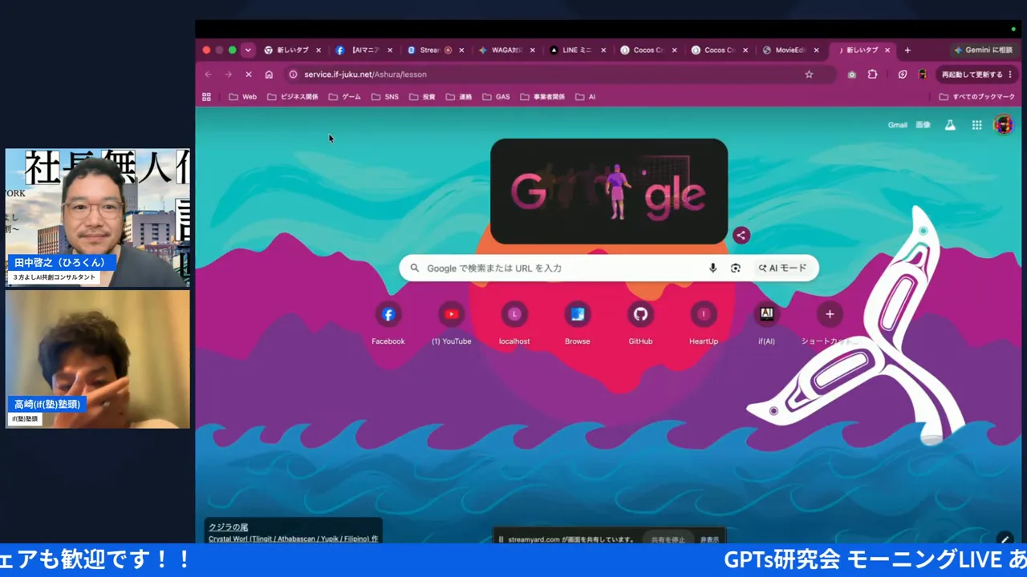This screenshot has width=1027, height=577.
Task: Open the Gmail link
Action: coord(897,125)
